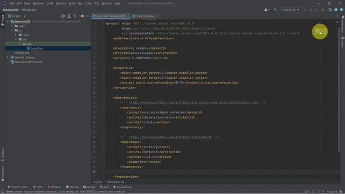Click the Run button in the toolbar
Image resolution: width=345 pixels, height=194 pixels.
[305, 10]
